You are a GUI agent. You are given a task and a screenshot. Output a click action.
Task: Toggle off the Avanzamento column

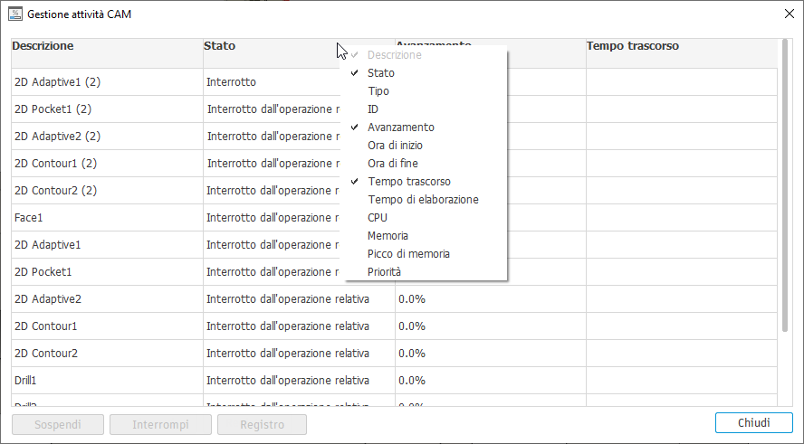point(400,128)
